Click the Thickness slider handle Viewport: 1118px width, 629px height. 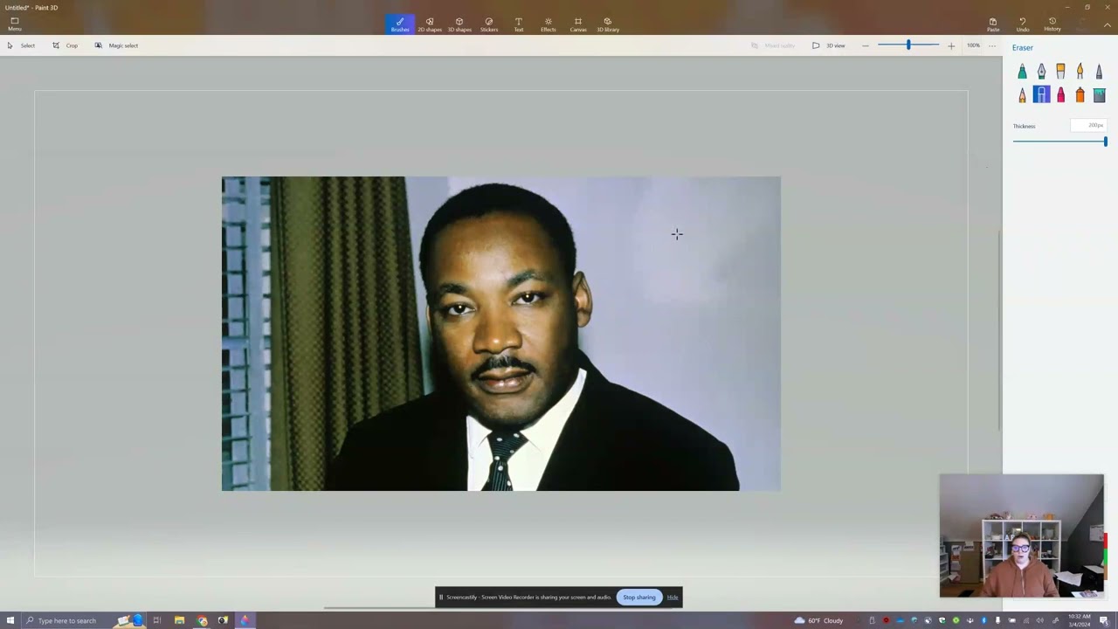(1105, 142)
